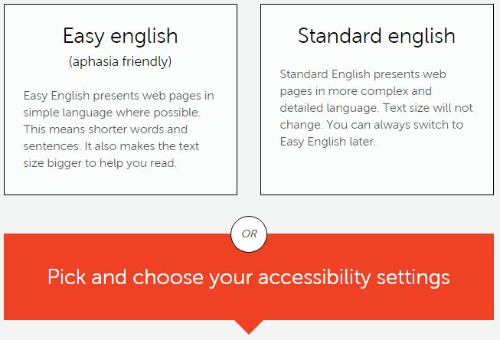The width and height of the screenshot is (500, 340).
Task: Select the Easy english option card
Action: coord(120,100)
